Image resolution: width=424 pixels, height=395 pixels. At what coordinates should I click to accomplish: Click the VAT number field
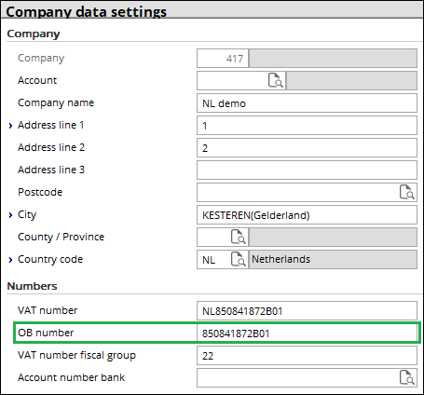pos(307,310)
